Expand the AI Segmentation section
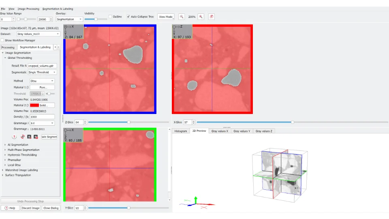This screenshot has width=389, height=219. 5,145
